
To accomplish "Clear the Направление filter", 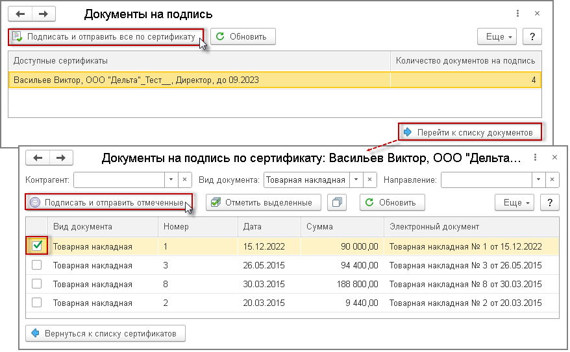I will [552, 180].
